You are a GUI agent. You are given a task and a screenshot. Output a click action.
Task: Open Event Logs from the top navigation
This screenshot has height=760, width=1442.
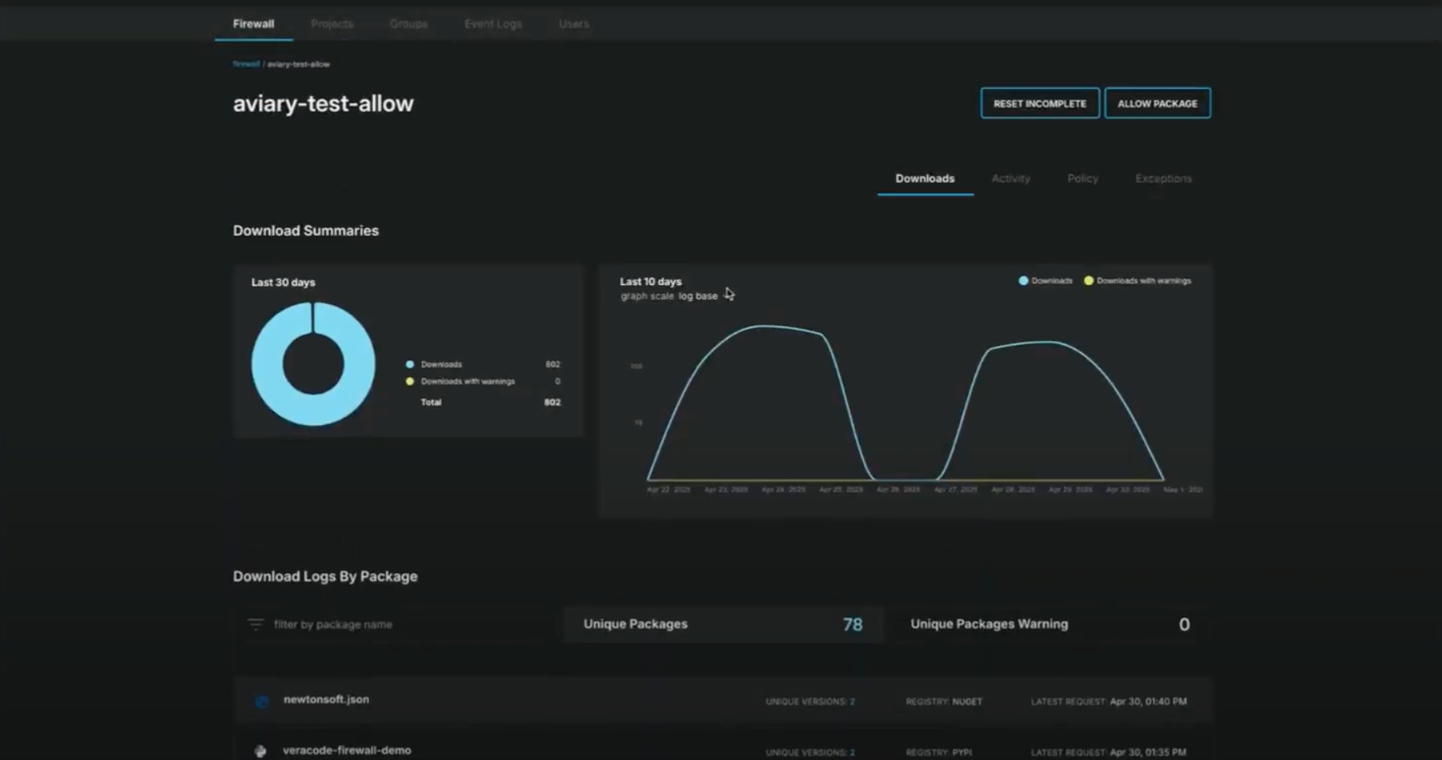pyautogui.click(x=493, y=24)
